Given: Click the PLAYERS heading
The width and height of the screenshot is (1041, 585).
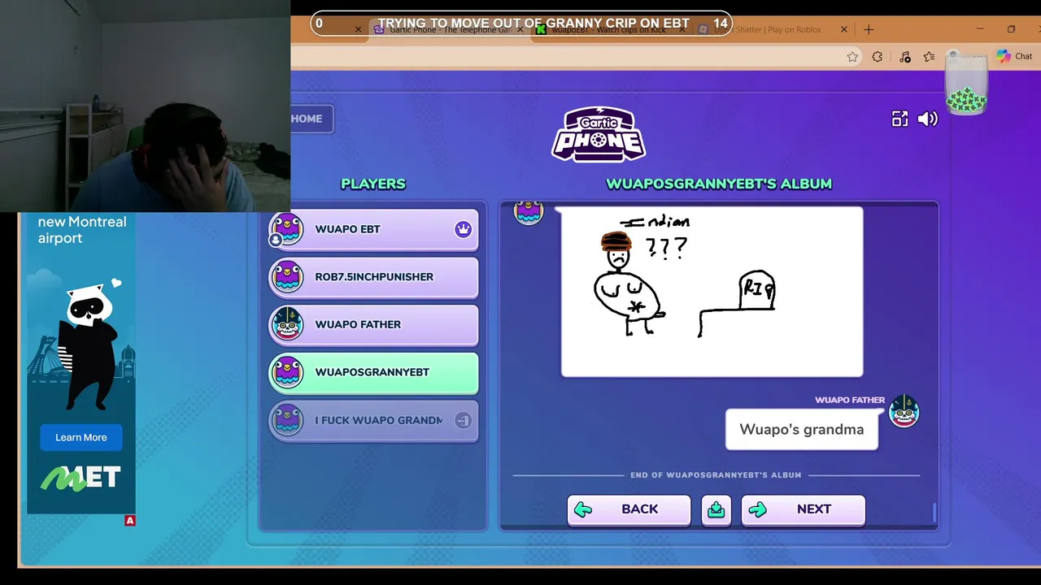Looking at the screenshot, I should click(x=373, y=184).
